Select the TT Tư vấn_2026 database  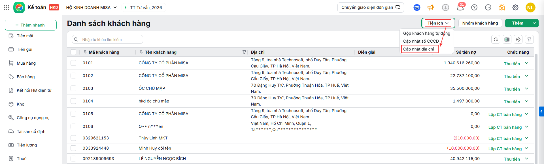point(144,8)
